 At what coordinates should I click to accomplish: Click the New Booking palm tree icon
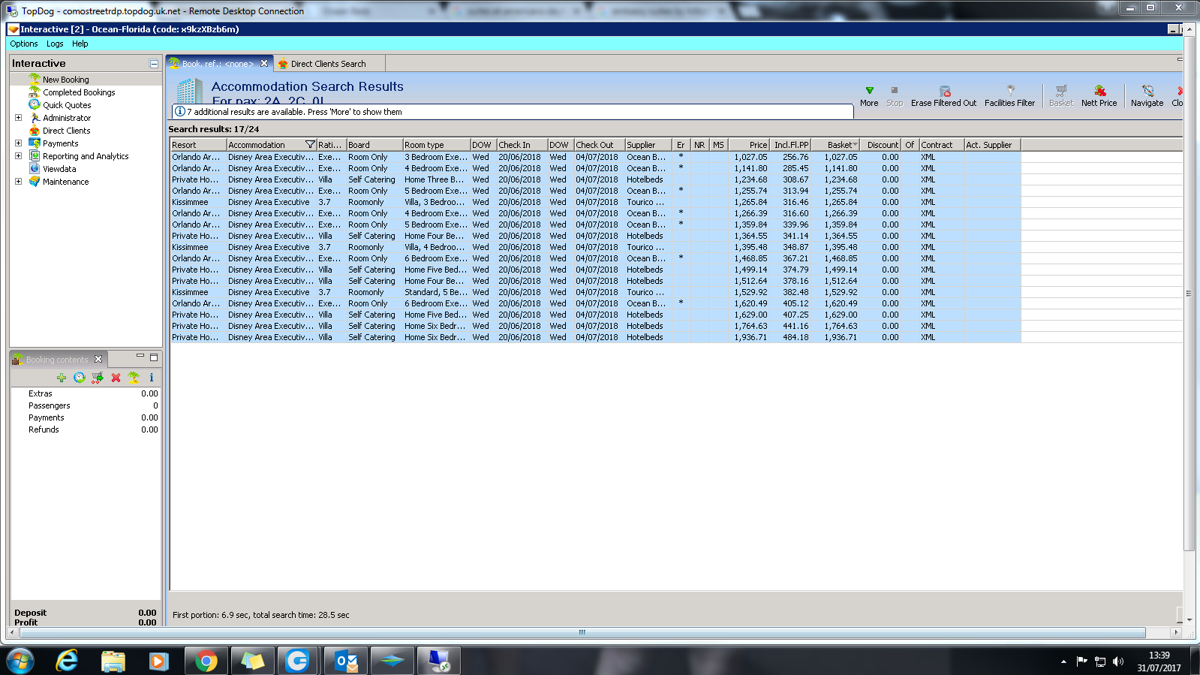pos(35,79)
